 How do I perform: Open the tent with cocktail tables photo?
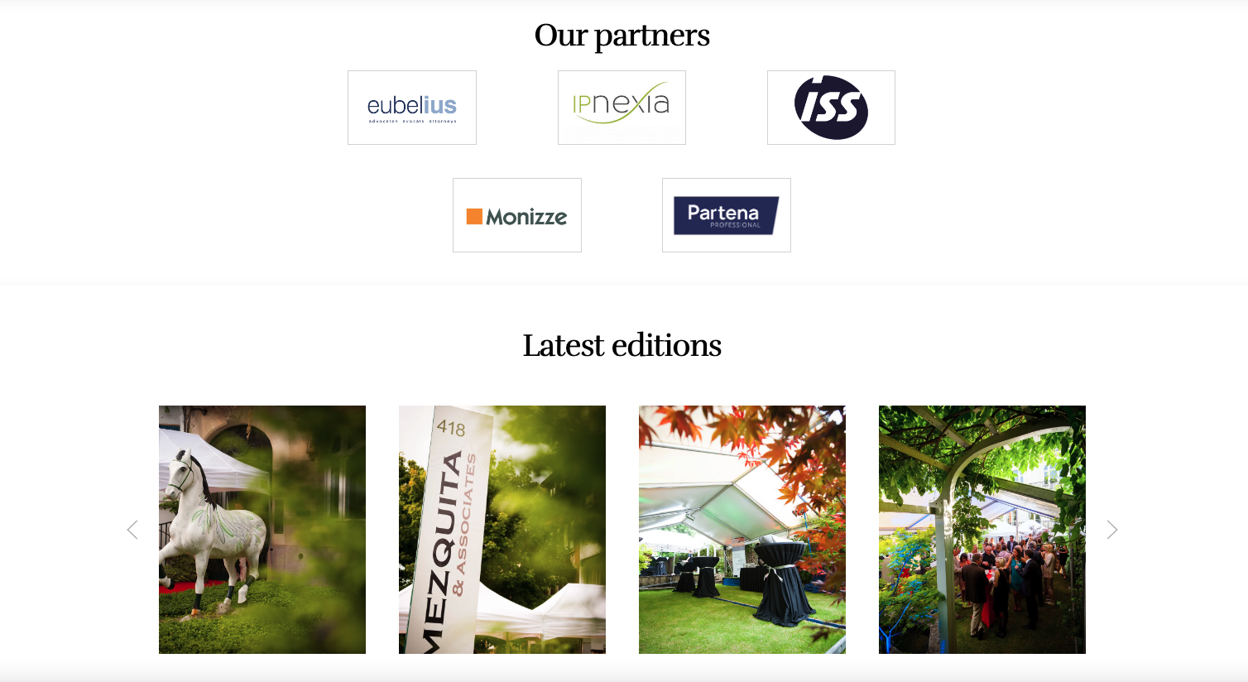(x=742, y=530)
